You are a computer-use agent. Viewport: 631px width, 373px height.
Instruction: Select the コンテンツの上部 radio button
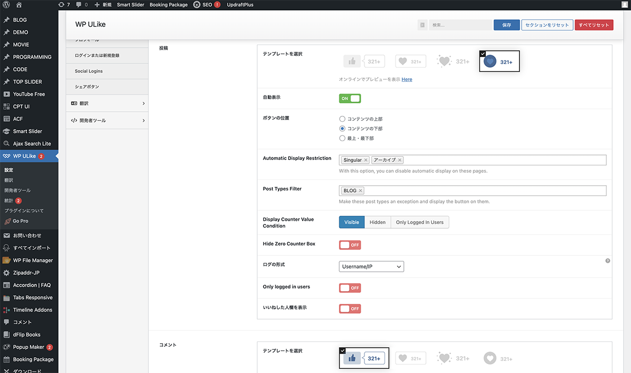342,119
